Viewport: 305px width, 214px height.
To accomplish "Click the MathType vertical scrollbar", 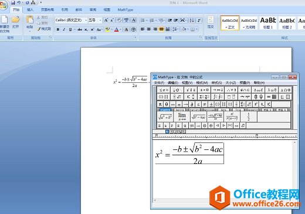I will click(x=294, y=170).
